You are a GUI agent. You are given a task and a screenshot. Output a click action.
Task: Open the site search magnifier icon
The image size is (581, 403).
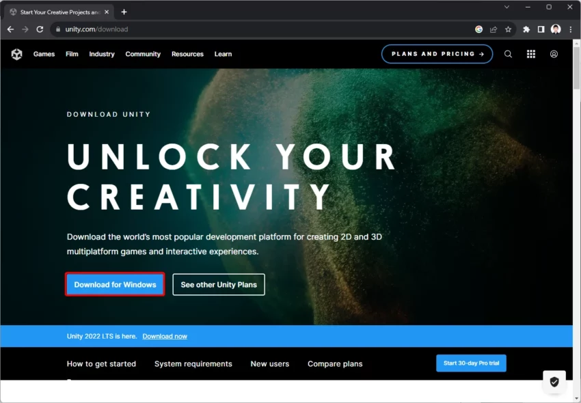tap(508, 54)
